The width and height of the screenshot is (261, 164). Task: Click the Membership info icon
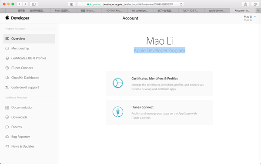point(7,49)
